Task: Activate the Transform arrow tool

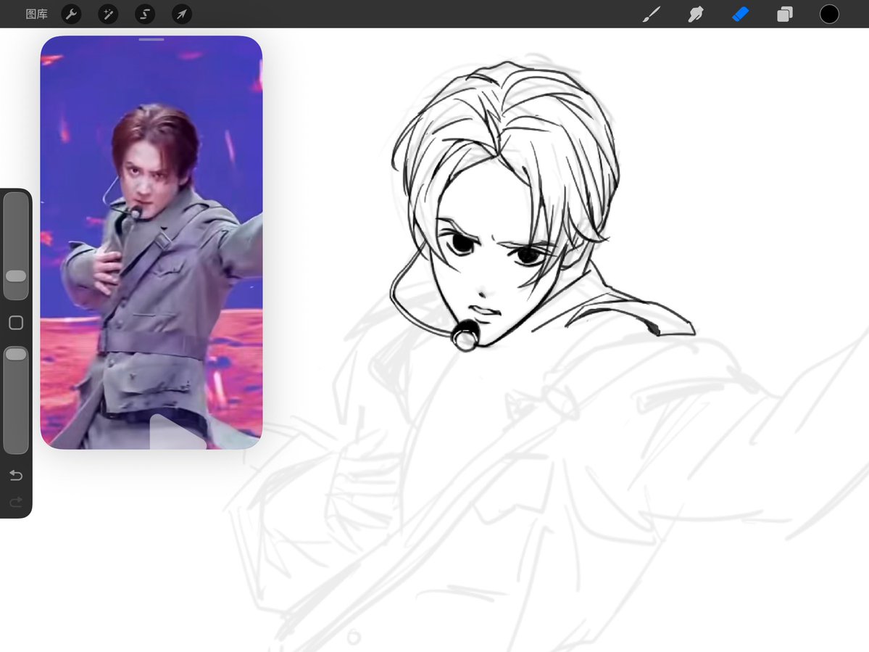Action: click(x=182, y=14)
